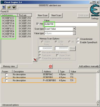Save the table with the floppy disk icon
100x107 pixels.
point(14,7)
